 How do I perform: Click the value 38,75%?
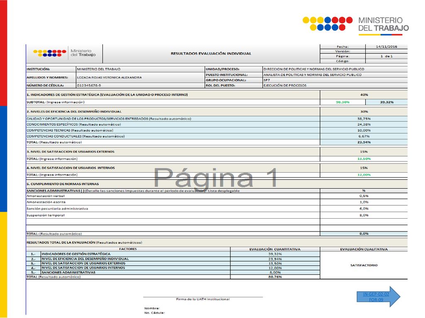coord(364,119)
